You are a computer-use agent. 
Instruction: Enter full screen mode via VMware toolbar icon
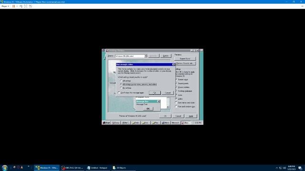[x=26, y=6]
